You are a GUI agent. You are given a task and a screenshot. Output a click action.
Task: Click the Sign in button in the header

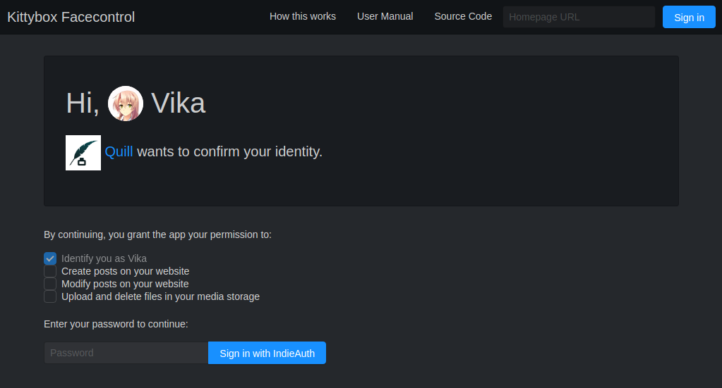(x=689, y=18)
